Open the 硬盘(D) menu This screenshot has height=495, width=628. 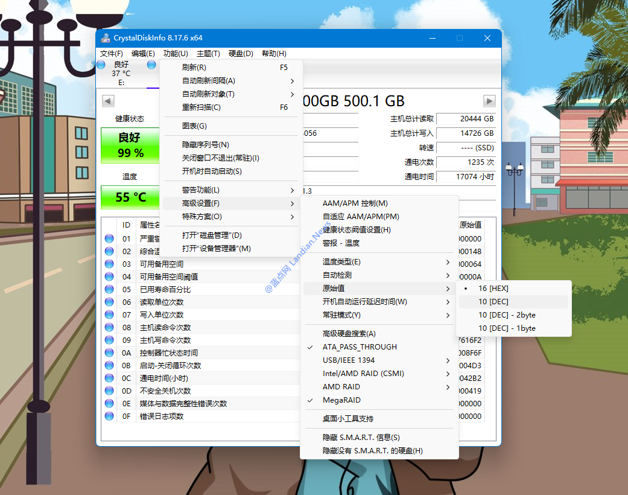click(241, 54)
